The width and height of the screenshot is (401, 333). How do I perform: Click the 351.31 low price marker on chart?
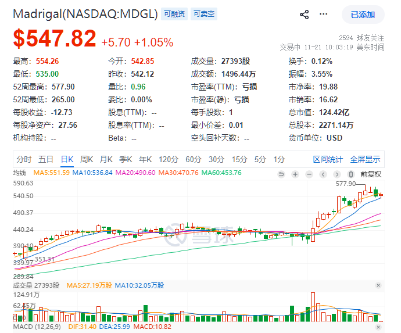click(45, 259)
